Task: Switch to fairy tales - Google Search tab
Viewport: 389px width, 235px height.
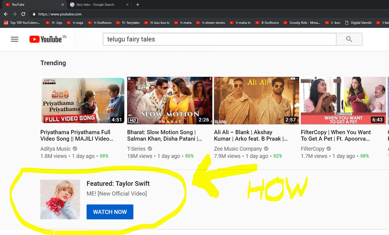Action: tap(99, 5)
